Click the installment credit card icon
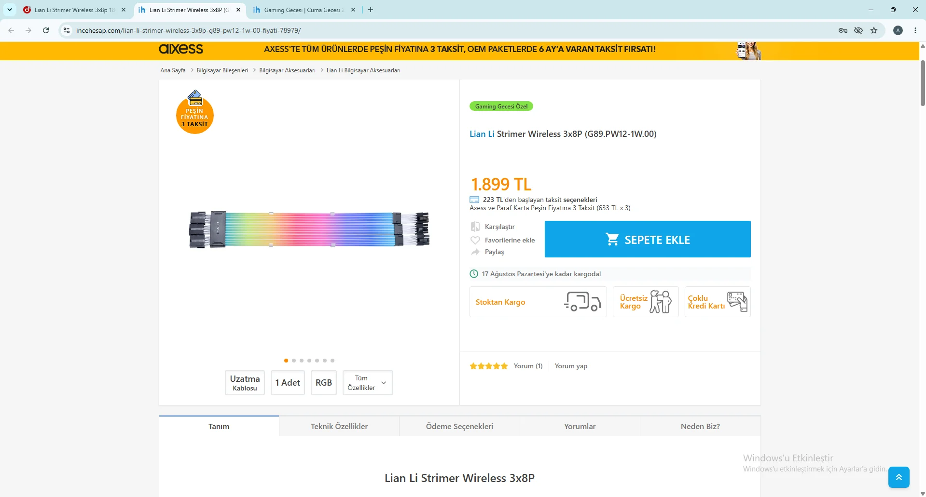926x497 pixels. 474,200
